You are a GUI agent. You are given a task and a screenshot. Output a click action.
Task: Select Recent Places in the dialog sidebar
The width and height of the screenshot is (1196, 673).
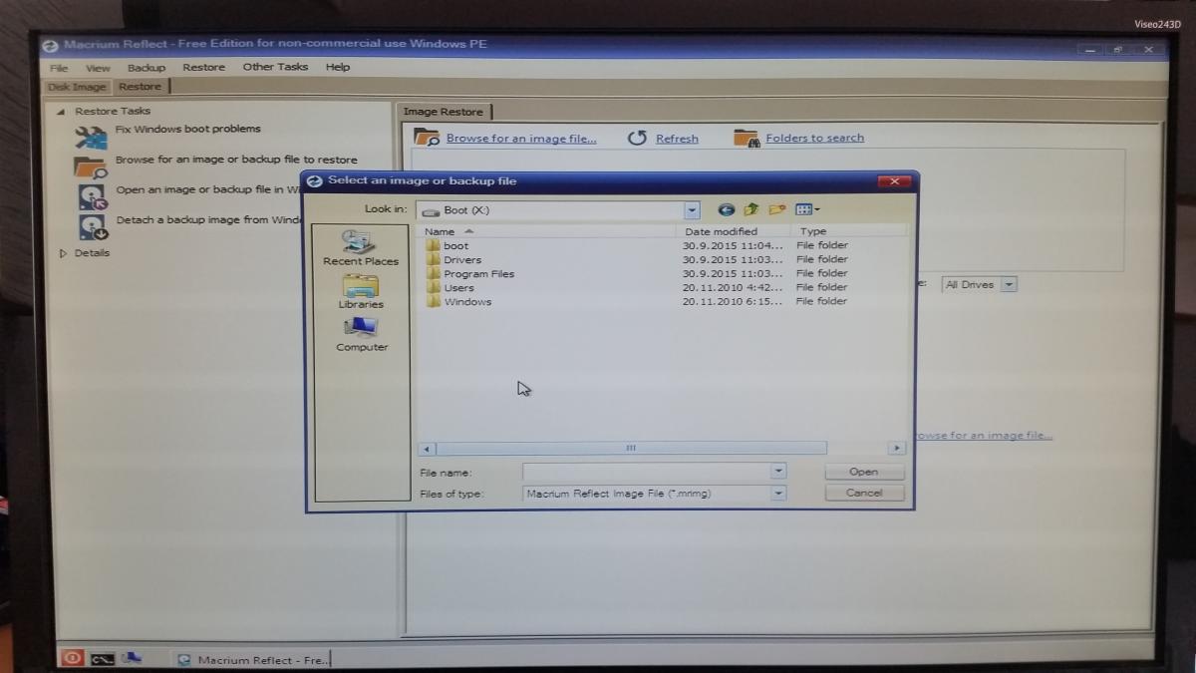[360, 247]
